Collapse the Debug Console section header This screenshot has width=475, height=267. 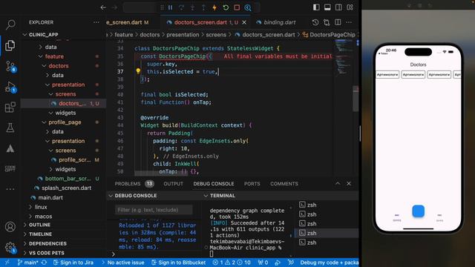136,196
